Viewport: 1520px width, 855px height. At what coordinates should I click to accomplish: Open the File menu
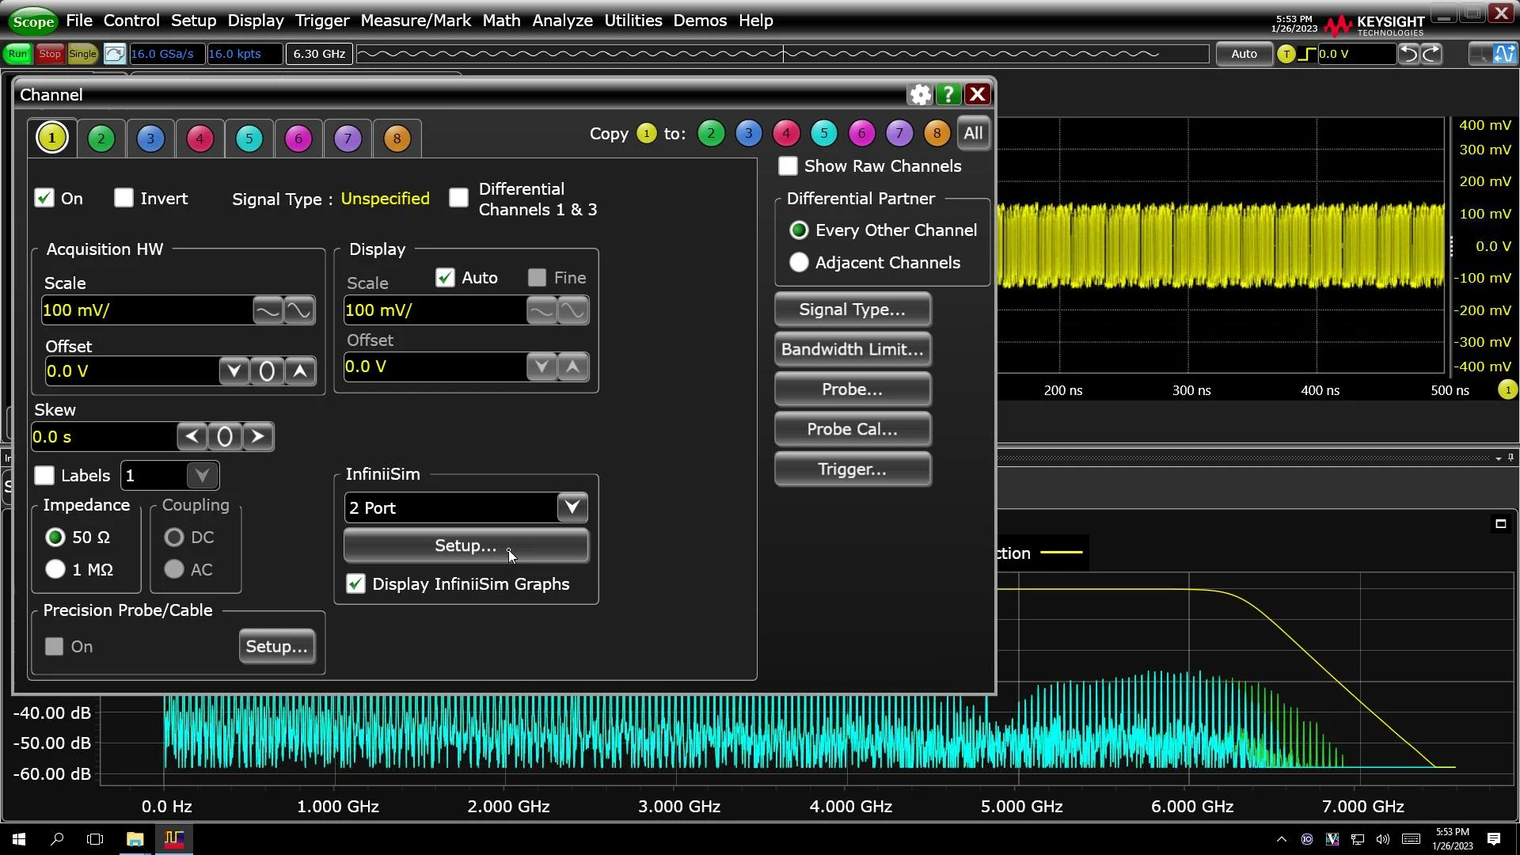79,21
